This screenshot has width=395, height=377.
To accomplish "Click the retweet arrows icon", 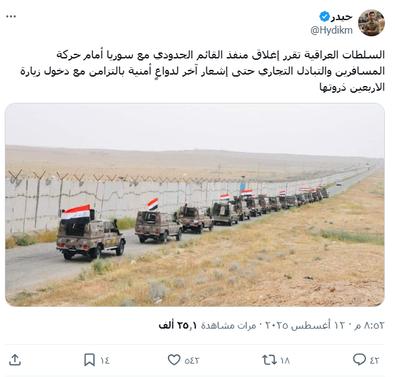I will pyautogui.click(x=269, y=360).
